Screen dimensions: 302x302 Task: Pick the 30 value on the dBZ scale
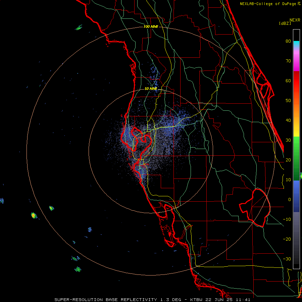[288, 140]
